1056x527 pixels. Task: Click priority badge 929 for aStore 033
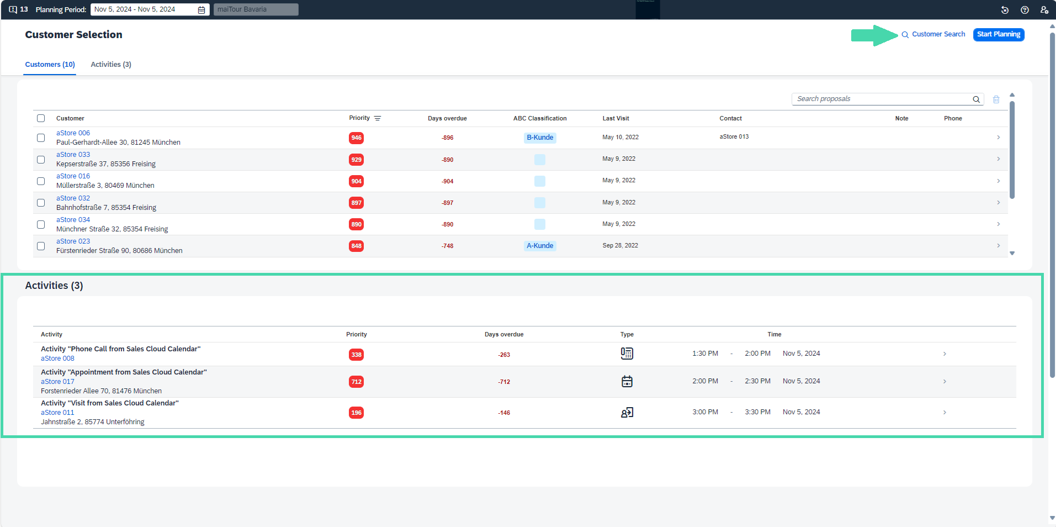coord(357,160)
